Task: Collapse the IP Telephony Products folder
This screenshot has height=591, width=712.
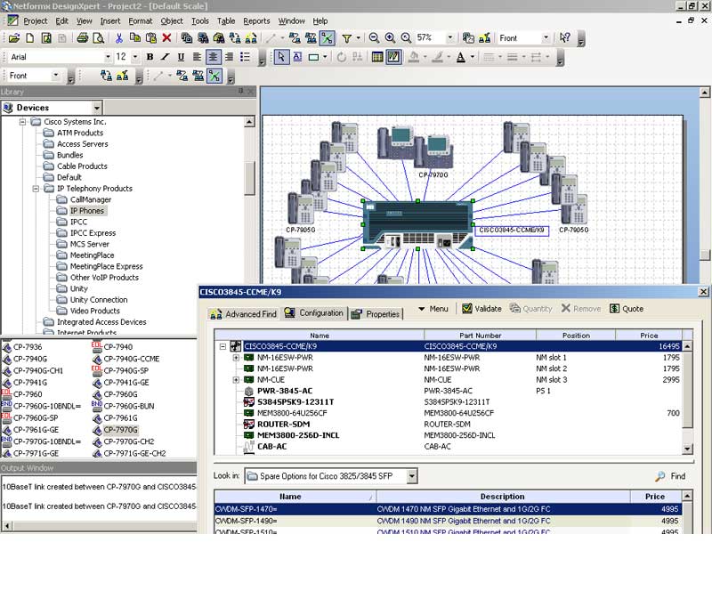Action: (36, 189)
